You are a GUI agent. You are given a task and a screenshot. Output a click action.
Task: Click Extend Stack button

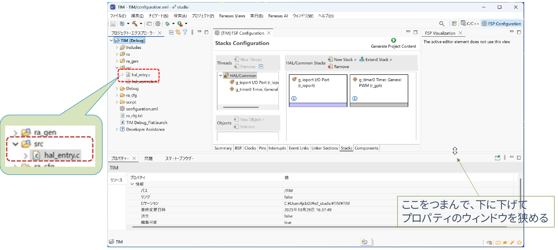(376, 60)
